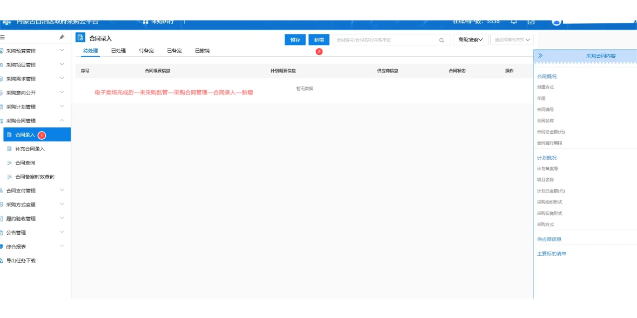Screen dimensions: 637x318
Task: Switch to the 已处理 tab
Action: tap(118, 51)
